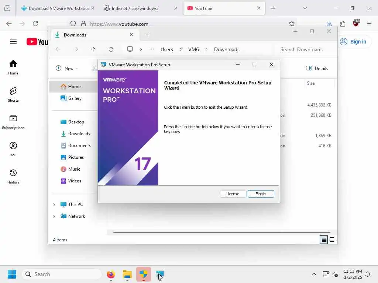Go to YouTube Home in sidebar
Image resolution: width=378 pixels, height=283 pixels.
(x=13, y=67)
